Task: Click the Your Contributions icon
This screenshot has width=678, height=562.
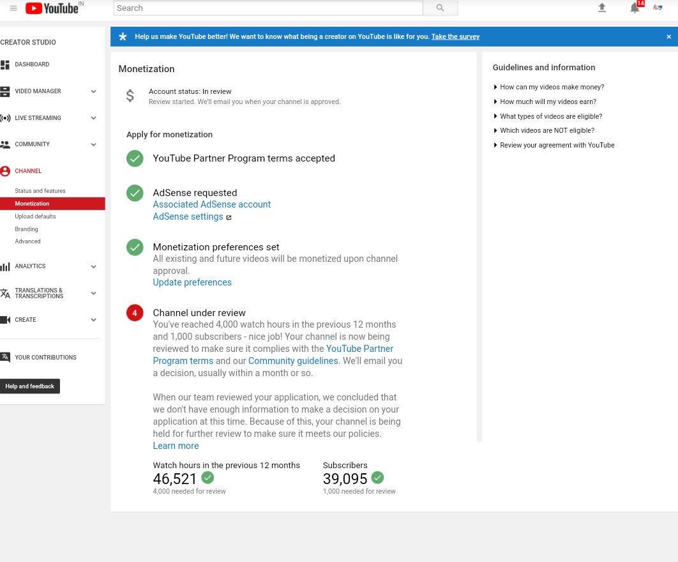Action: 5,358
